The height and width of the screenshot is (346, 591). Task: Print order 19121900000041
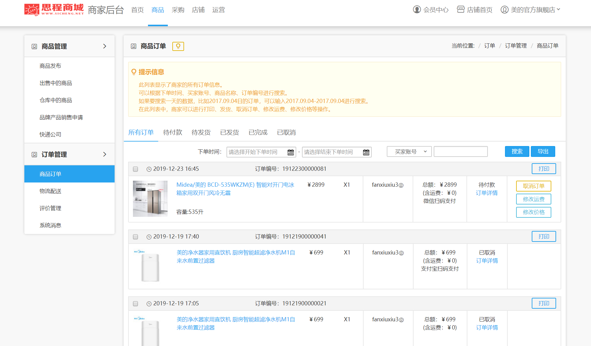click(544, 236)
